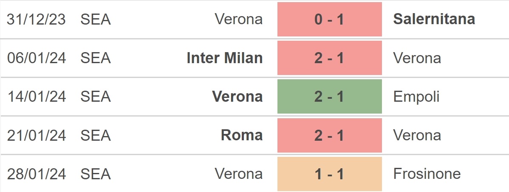The height and width of the screenshot is (192, 509).
Task: Select the 06/01/24 match date
Action: tap(37, 58)
